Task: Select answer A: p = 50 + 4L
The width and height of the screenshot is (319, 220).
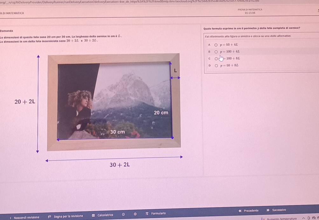Action: click(x=216, y=45)
